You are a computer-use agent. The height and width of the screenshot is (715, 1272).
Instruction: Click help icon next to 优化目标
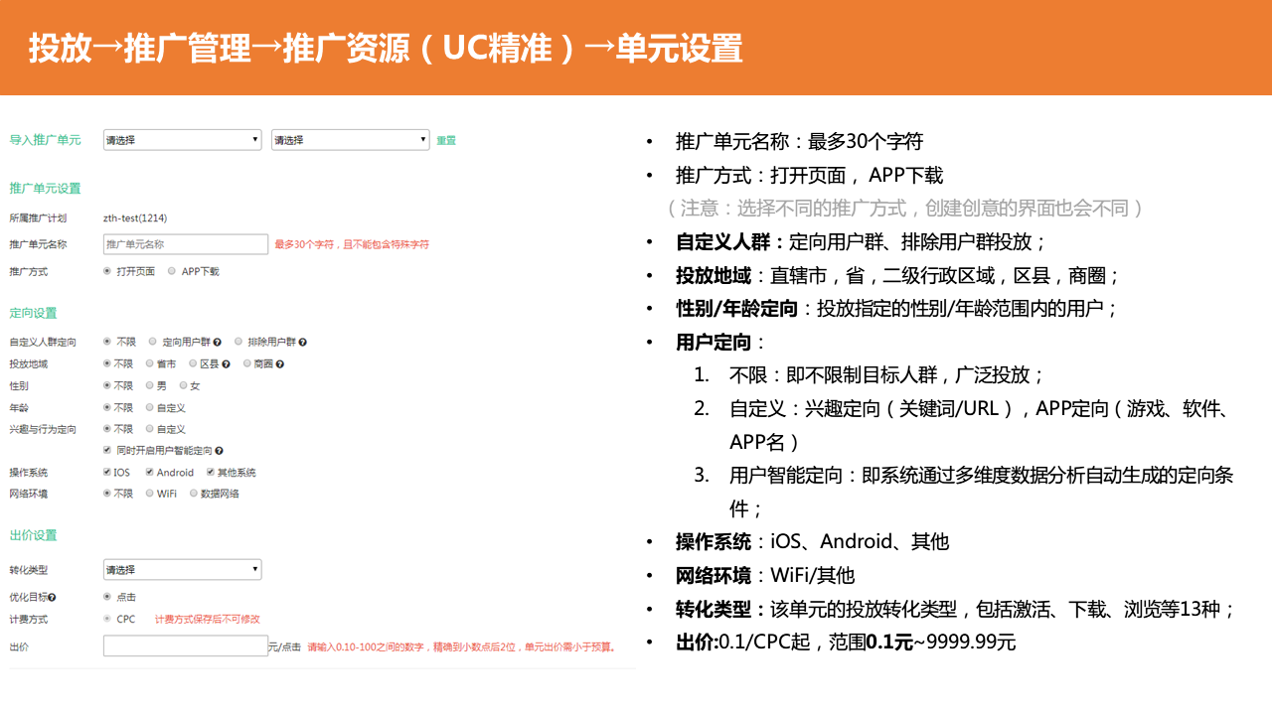pyautogui.click(x=52, y=598)
